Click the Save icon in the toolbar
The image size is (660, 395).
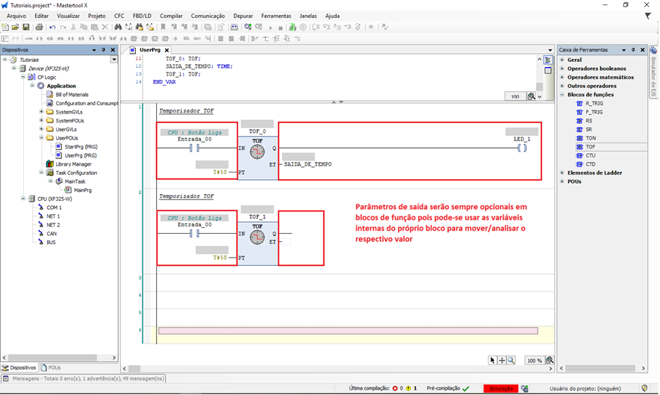click(26, 27)
